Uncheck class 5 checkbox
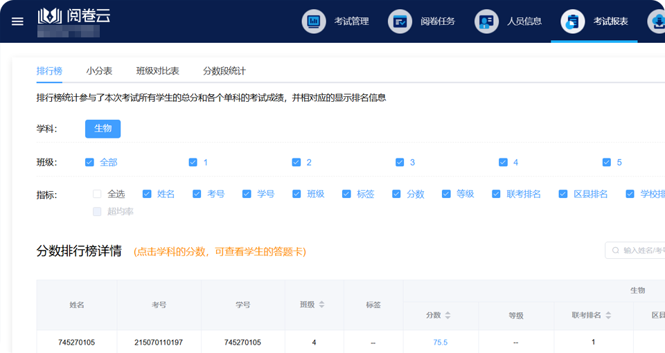This screenshot has width=665, height=353. point(607,162)
